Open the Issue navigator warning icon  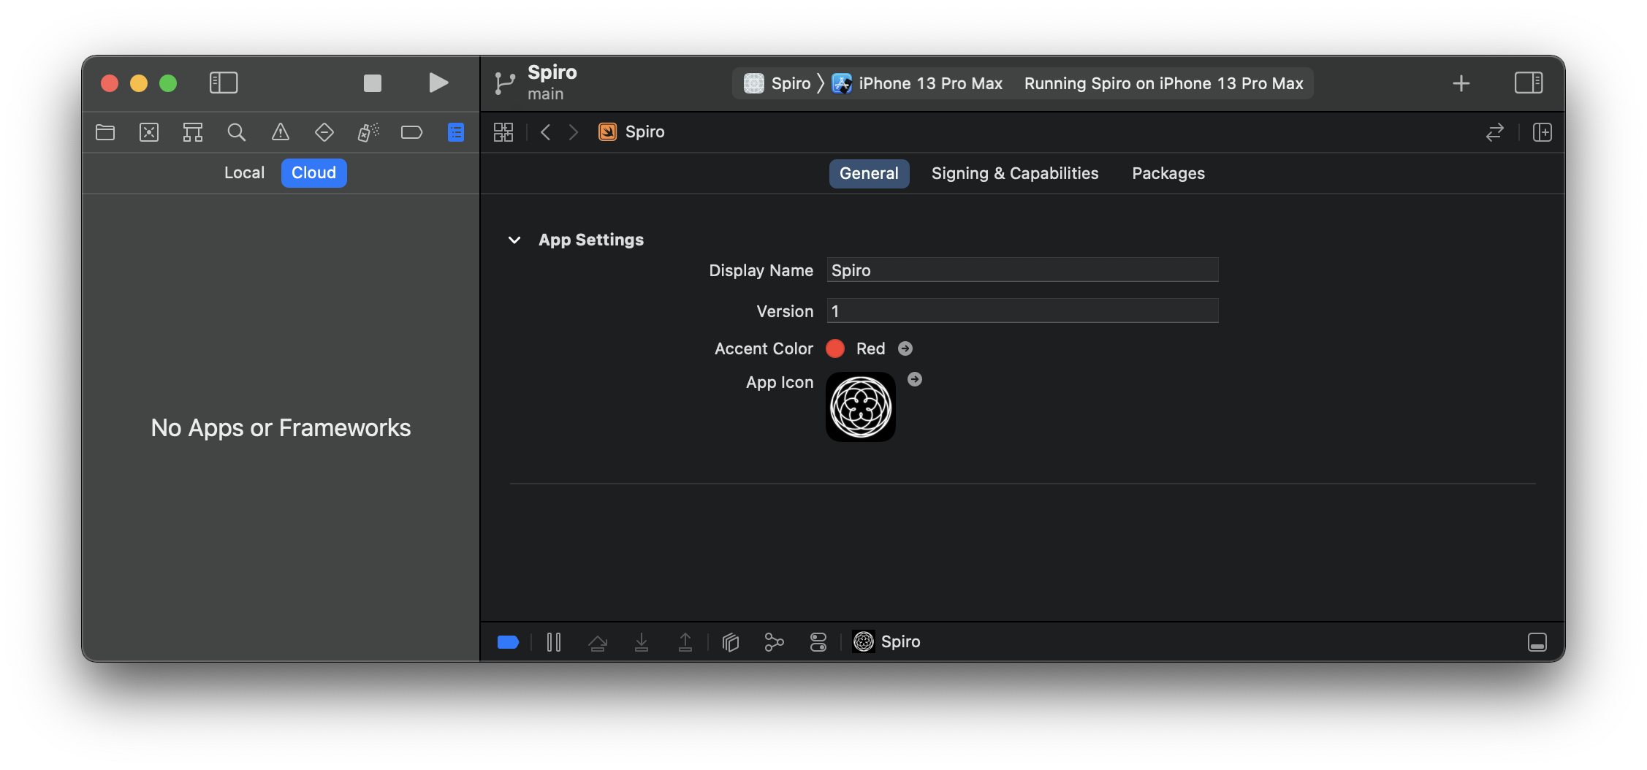pyautogui.click(x=281, y=132)
